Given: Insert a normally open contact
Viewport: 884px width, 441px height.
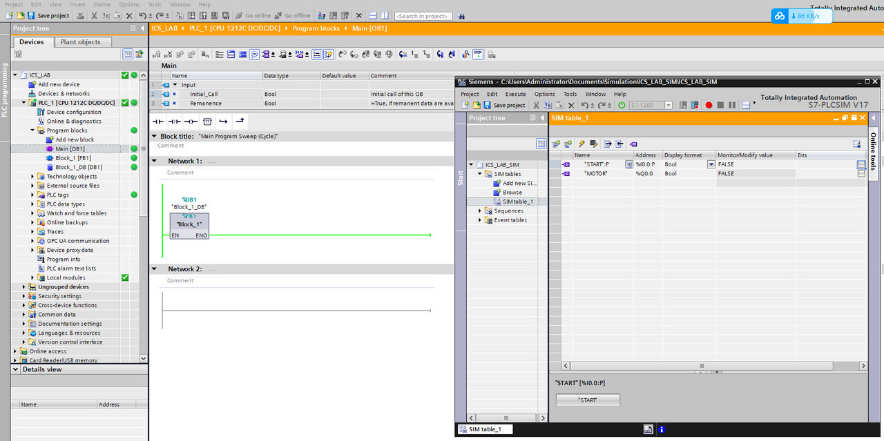Looking at the screenshot, I should [x=158, y=121].
